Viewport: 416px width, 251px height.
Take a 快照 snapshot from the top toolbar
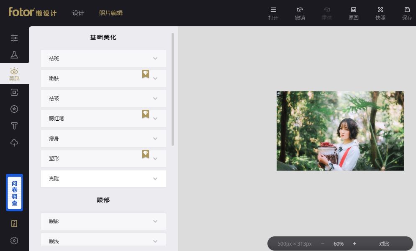tap(380, 13)
